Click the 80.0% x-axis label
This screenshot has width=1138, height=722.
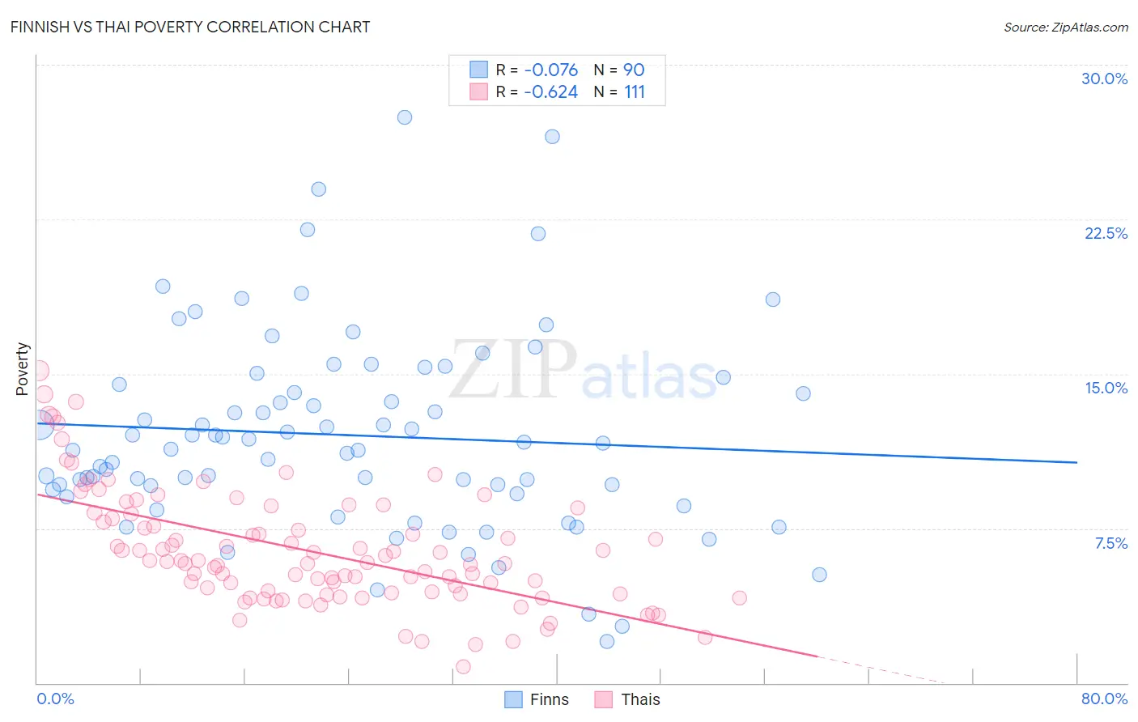coord(1104,699)
